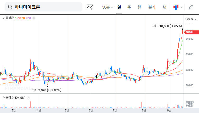This screenshot has width=199, height=113.
Task: Click the 거래량 2,124,060 volume label
Action: point(14,98)
